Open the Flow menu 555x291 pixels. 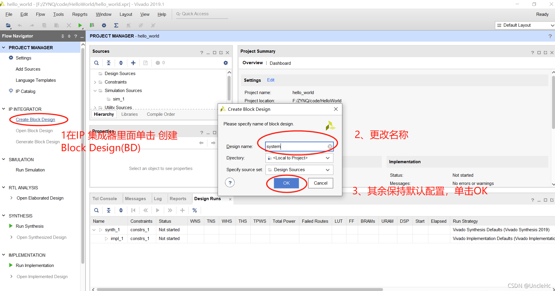[40, 14]
